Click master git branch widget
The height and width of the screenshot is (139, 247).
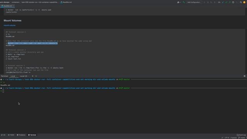coord(242,138)
